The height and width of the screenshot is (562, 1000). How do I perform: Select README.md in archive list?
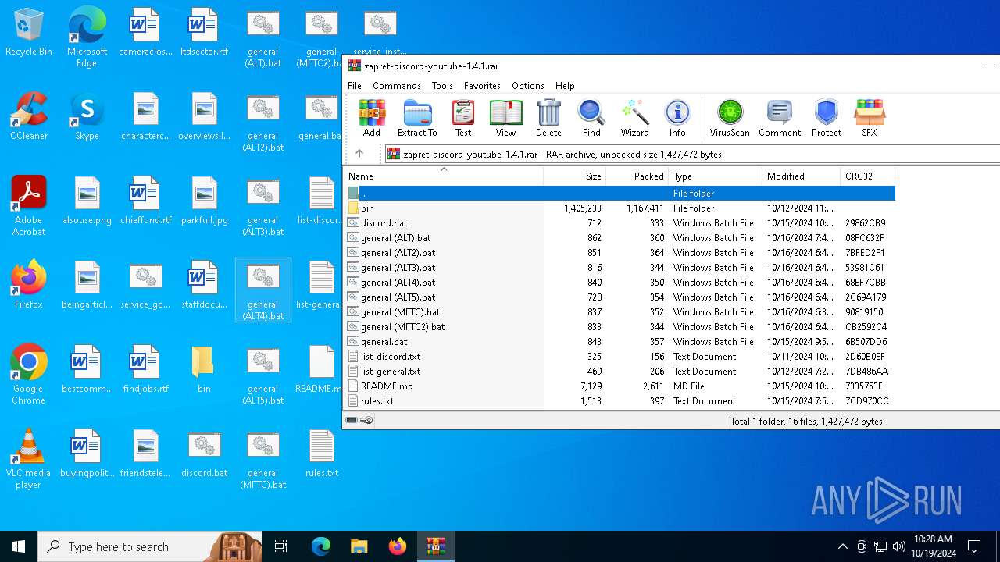click(620, 386)
